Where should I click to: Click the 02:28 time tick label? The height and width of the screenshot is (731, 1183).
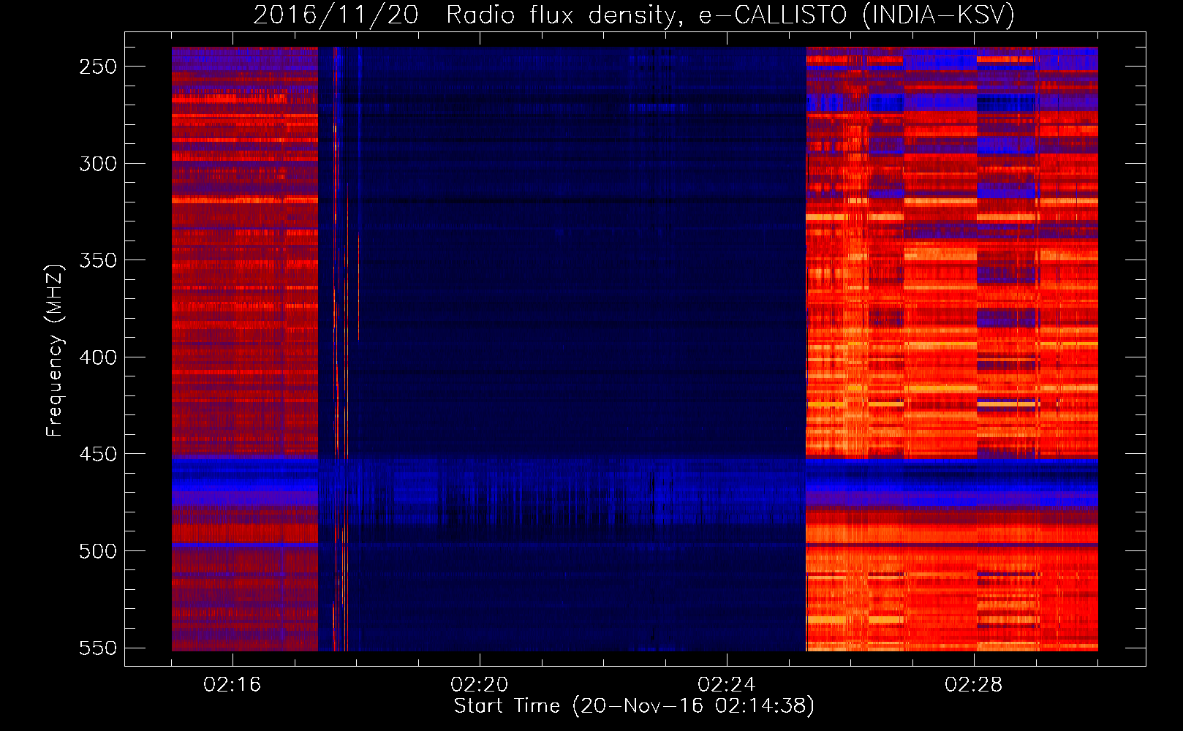tap(974, 685)
